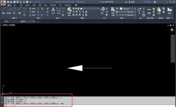Toggle the layer freeze sun icon

[76, 9]
